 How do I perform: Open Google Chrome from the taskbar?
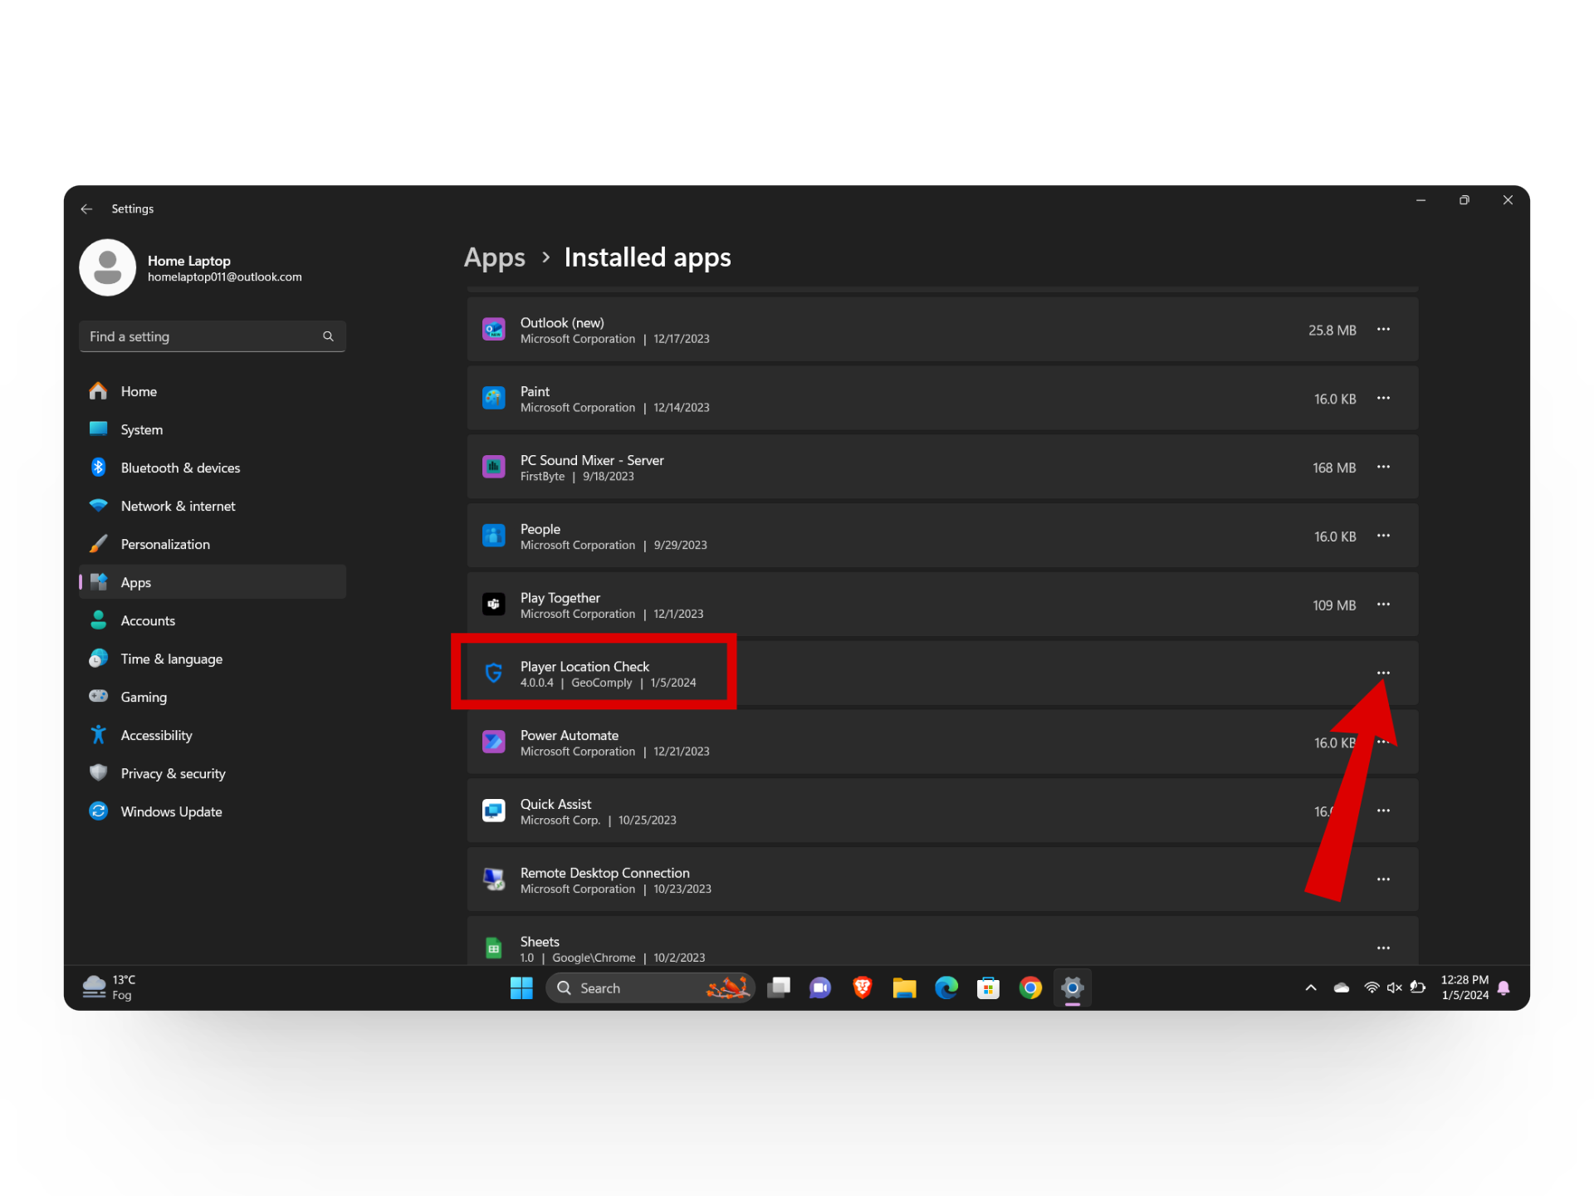[1030, 988]
